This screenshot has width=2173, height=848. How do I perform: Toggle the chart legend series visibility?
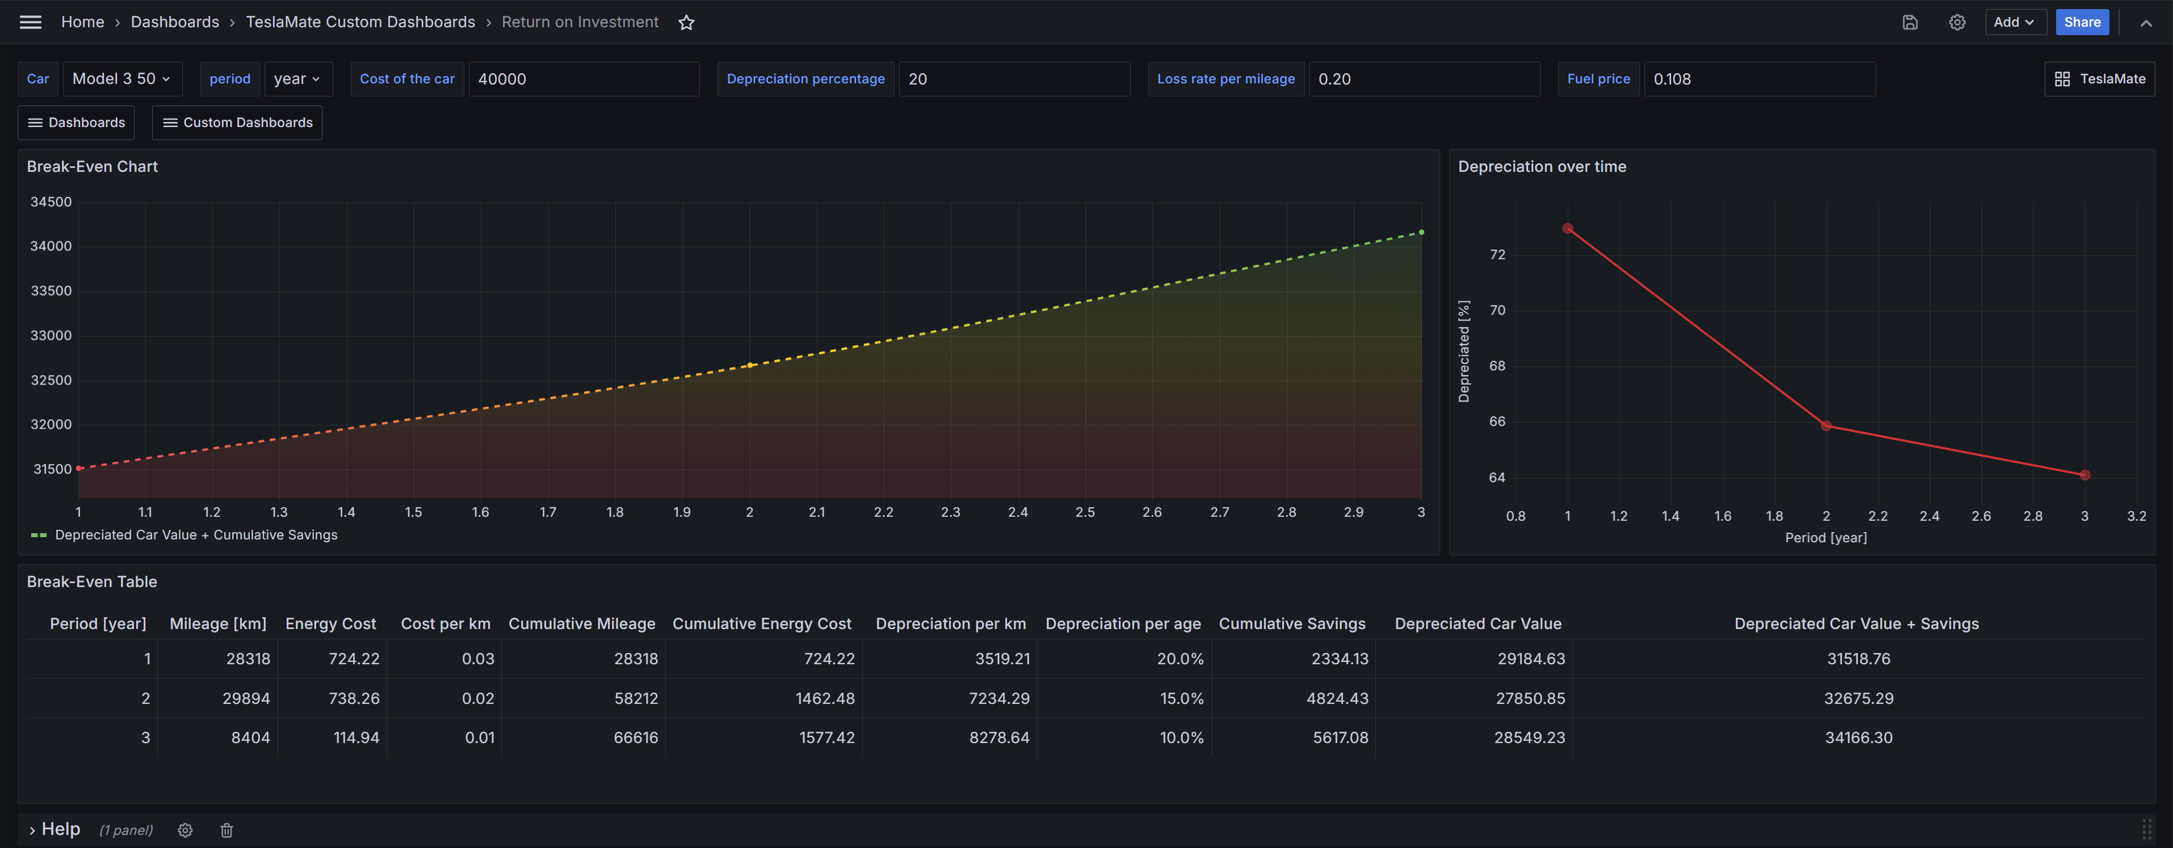196,535
